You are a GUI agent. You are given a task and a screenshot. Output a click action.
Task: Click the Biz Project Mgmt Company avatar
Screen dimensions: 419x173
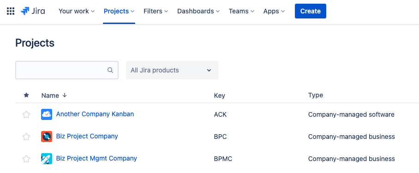tap(47, 159)
